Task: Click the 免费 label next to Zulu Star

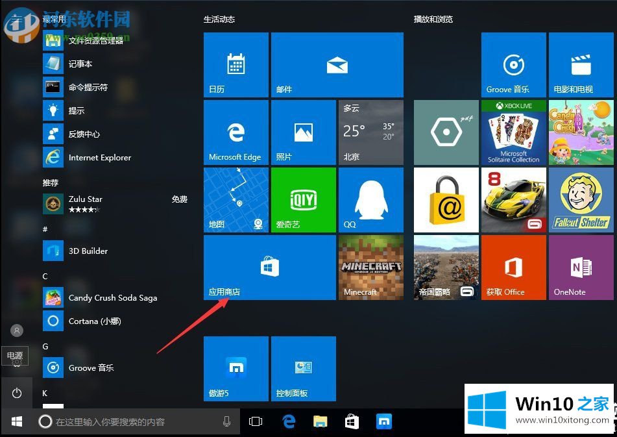Action: (x=180, y=199)
